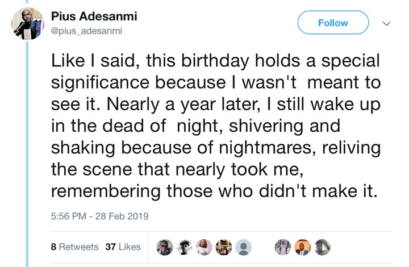Open the third liker avatar with pink background

pyautogui.click(x=204, y=247)
